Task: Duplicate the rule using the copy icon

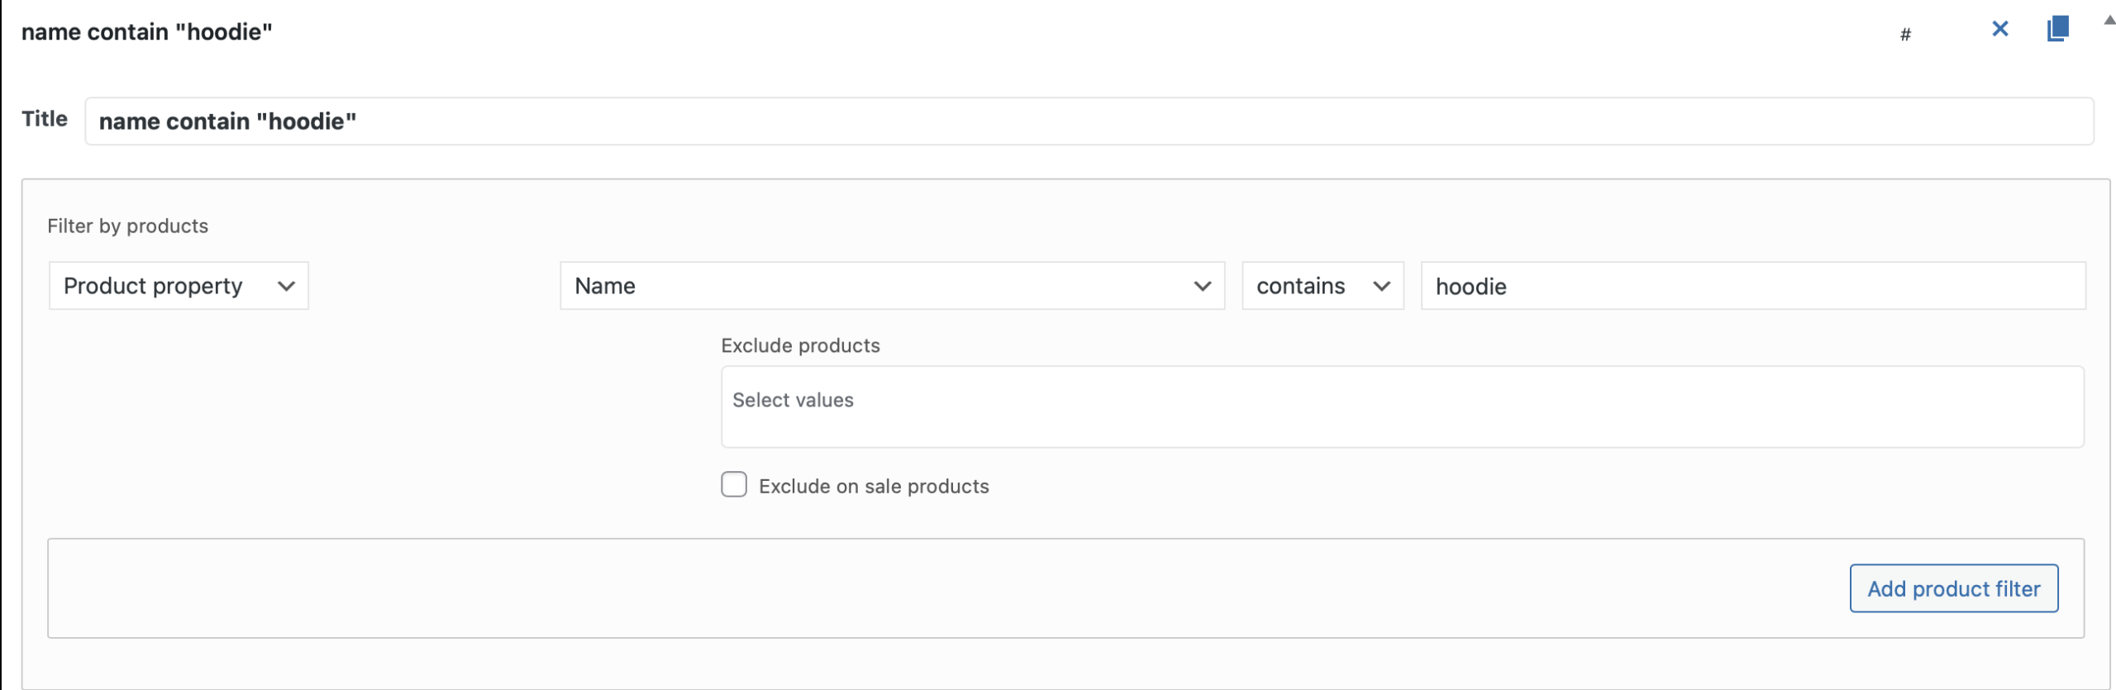Action: (2057, 29)
